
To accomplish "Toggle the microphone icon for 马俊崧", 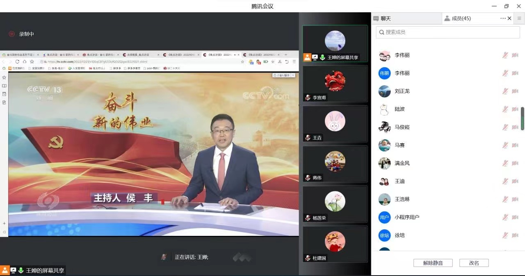I will tap(505, 127).
